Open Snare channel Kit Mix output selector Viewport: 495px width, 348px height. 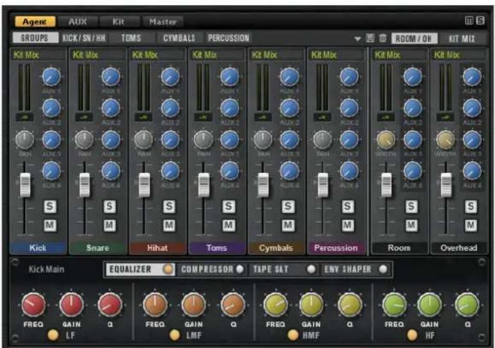pos(98,55)
